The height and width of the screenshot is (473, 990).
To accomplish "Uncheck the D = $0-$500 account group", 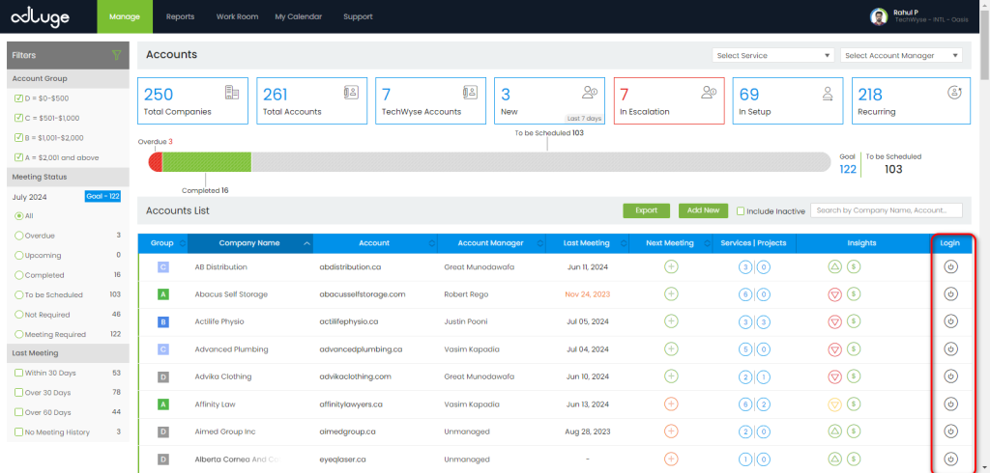I will click(19, 98).
